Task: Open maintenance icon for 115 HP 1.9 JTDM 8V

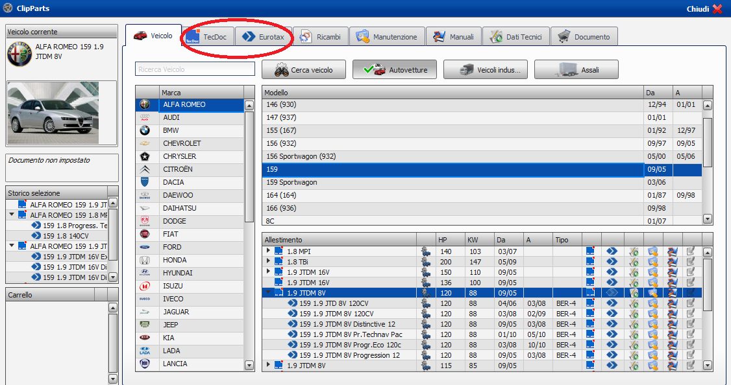Action: coord(652,366)
